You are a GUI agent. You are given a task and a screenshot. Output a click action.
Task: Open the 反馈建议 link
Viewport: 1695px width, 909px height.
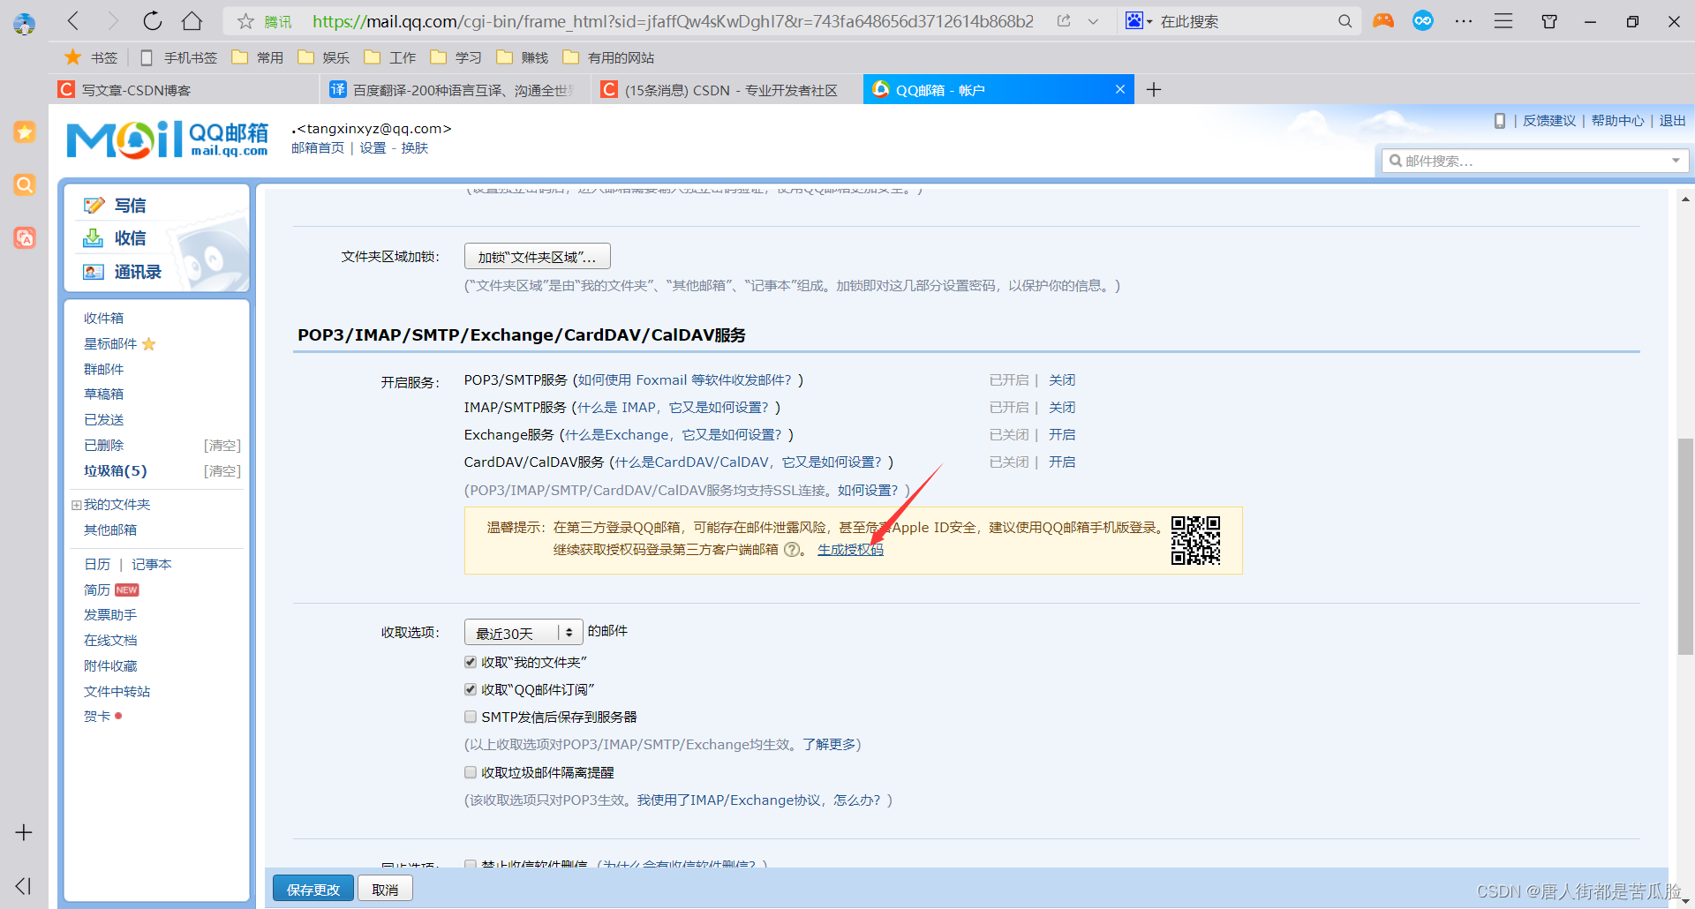(x=1549, y=121)
